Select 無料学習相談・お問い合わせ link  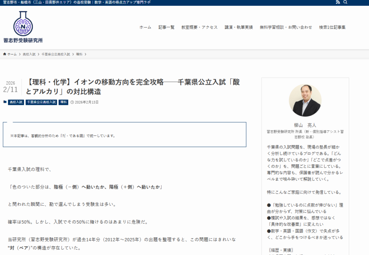coord(286,27)
